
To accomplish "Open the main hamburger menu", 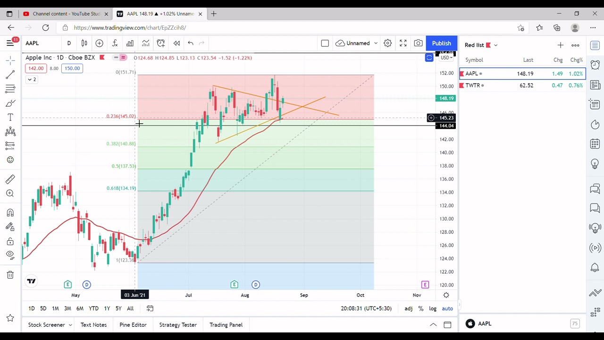I will (x=10, y=43).
